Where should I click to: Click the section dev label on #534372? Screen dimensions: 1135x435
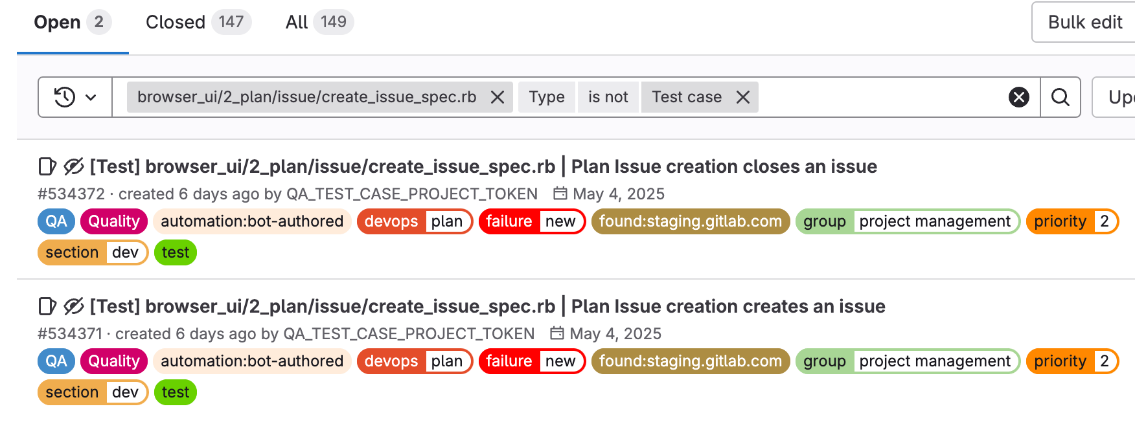(x=93, y=252)
